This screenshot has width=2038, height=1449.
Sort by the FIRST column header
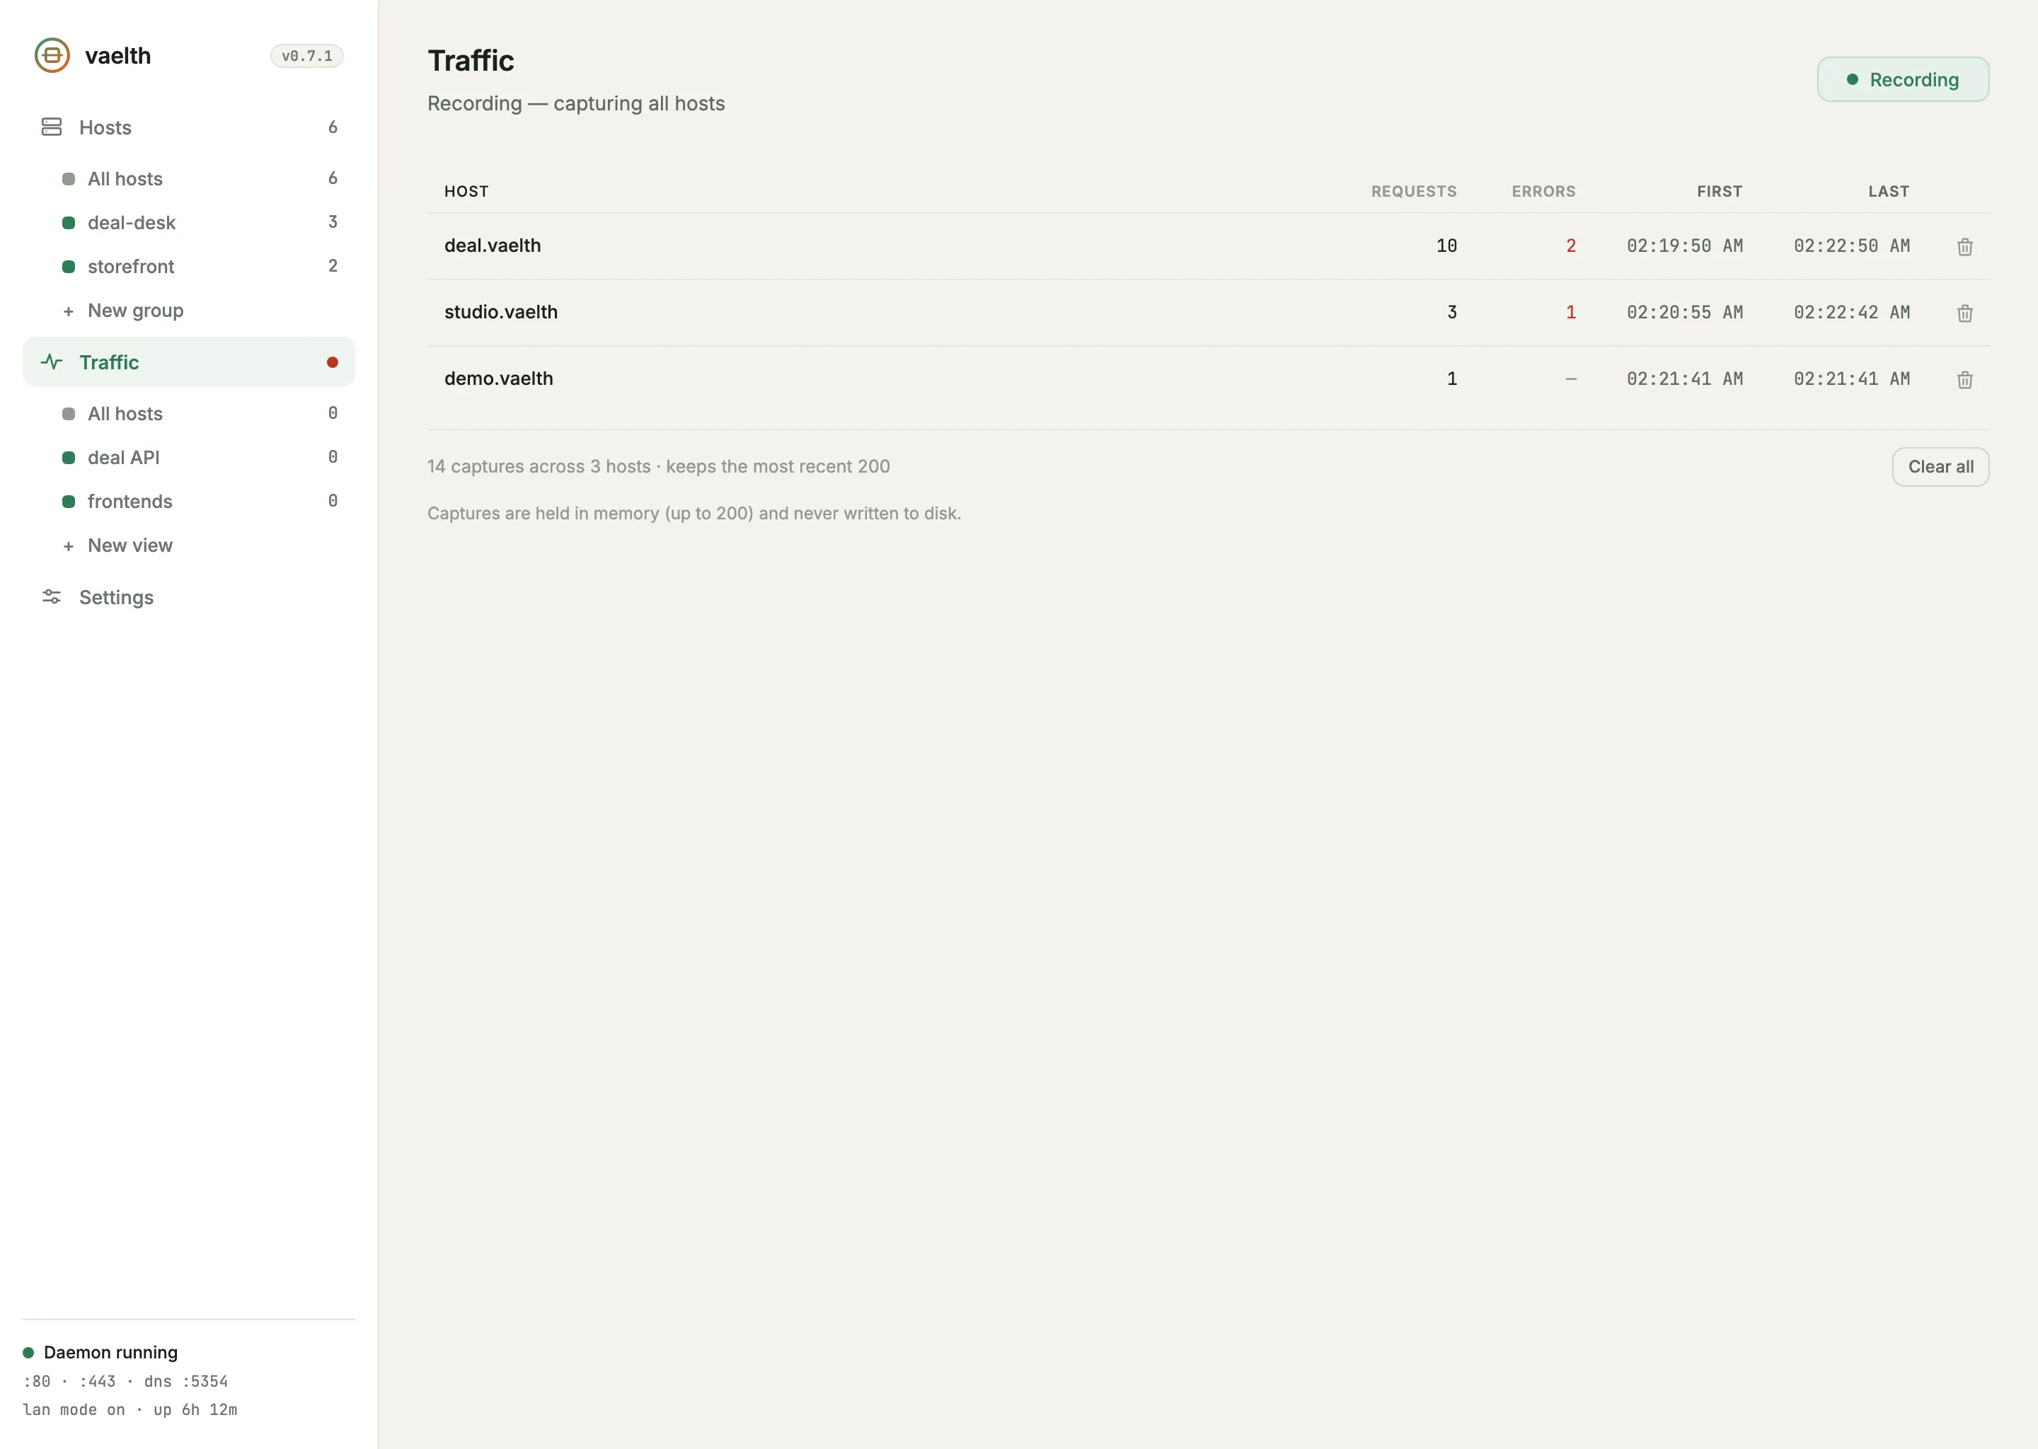click(1720, 191)
